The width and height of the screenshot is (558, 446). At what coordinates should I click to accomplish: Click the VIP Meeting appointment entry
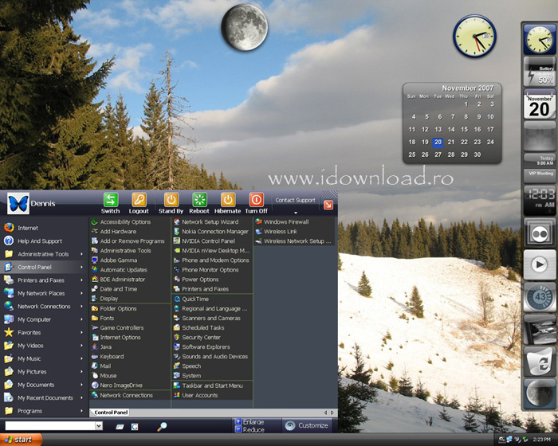click(540, 174)
